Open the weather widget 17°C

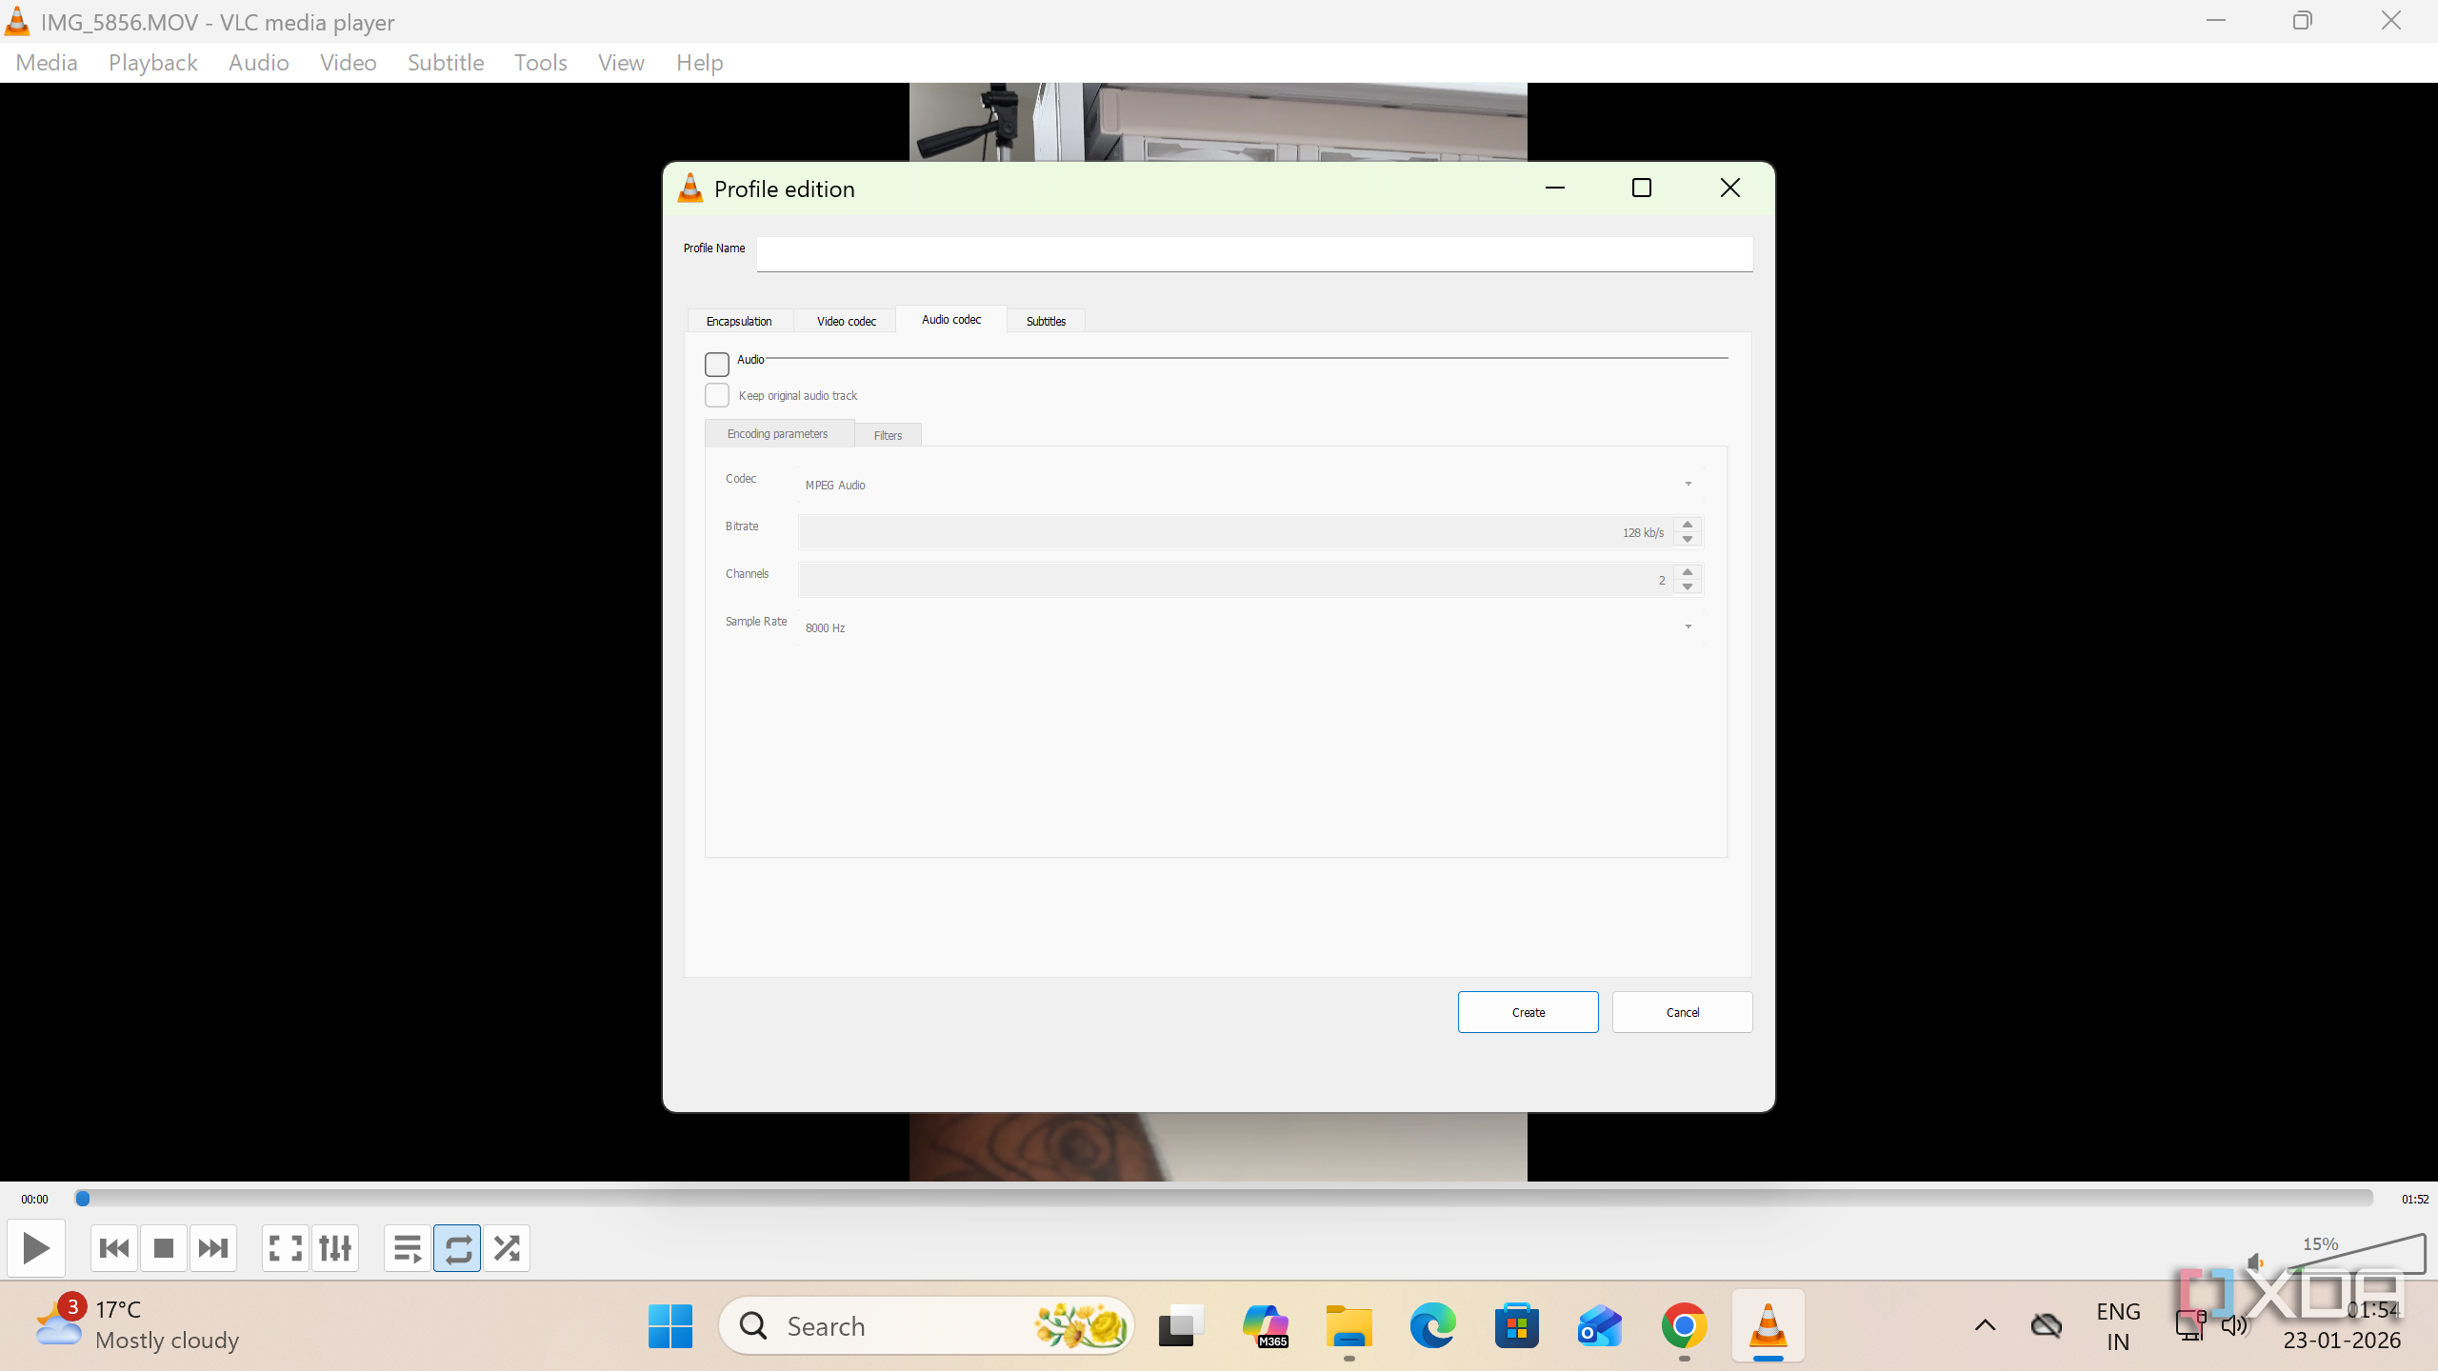pos(137,1325)
